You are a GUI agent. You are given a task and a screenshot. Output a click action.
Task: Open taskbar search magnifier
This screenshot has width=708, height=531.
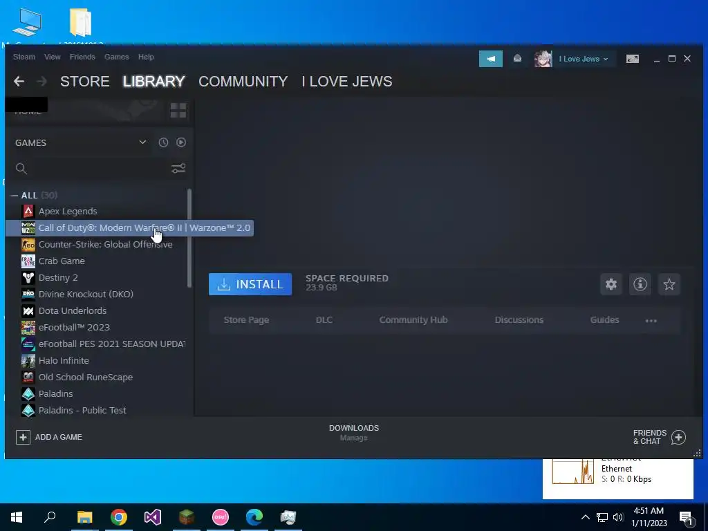(x=50, y=517)
